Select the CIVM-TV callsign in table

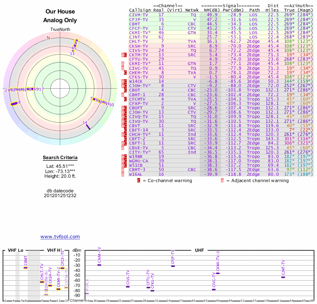[x=138, y=15]
